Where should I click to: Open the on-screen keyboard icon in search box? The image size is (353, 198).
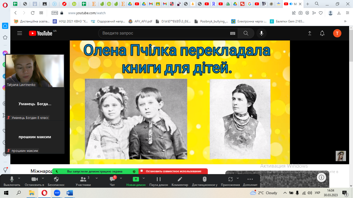[x=233, y=33]
